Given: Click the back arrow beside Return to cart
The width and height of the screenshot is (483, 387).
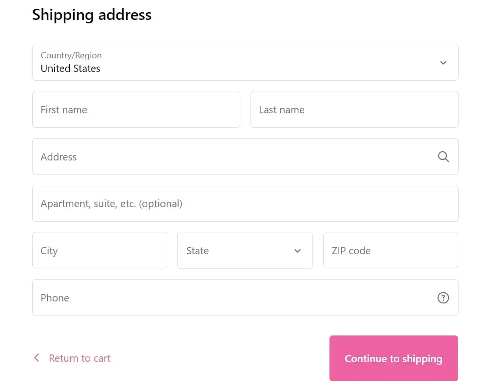Looking at the screenshot, I should [x=36, y=357].
